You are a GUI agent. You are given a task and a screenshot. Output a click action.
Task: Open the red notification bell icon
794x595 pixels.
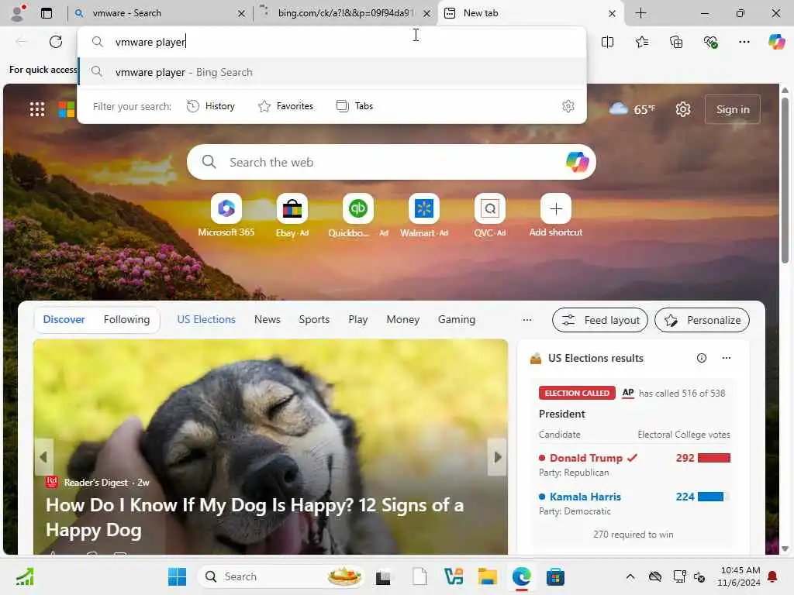pyautogui.click(x=772, y=576)
